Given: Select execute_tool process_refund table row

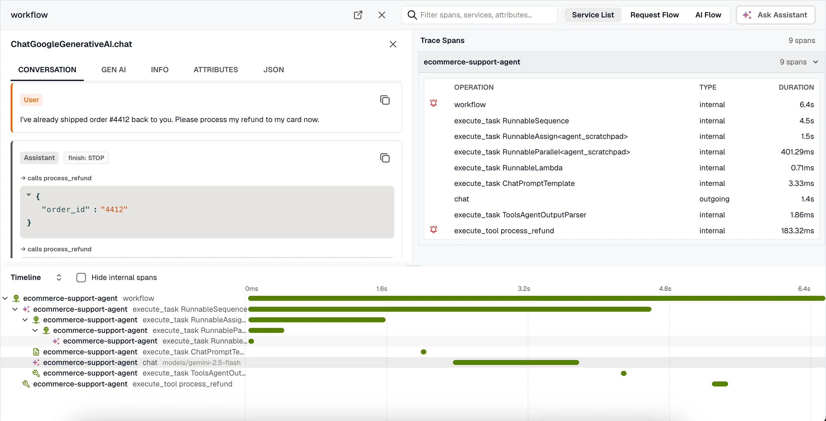Looking at the screenshot, I should pyautogui.click(x=622, y=231).
